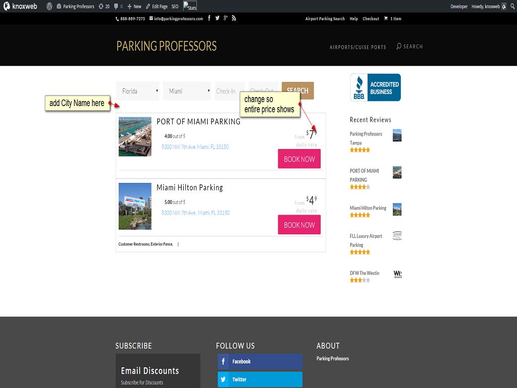Image resolution: width=517 pixels, height=388 pixels.
Task: Click the Port of Miami address link
Action: click(x=195, y=147)
